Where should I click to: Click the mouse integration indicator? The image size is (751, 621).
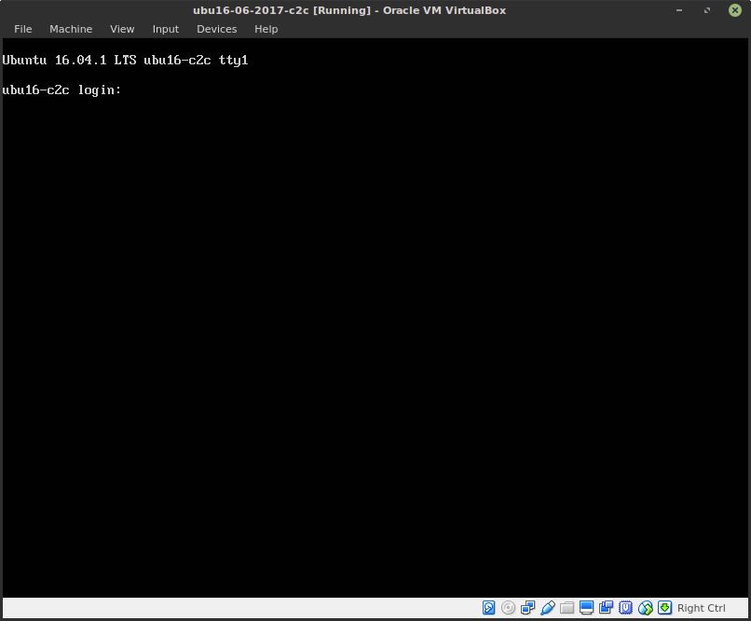coord(645,607)
